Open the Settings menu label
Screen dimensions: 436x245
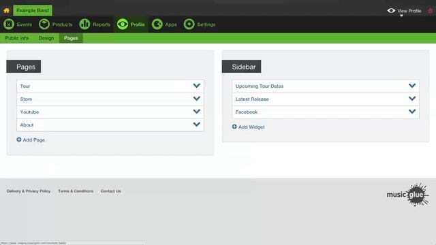206,24
